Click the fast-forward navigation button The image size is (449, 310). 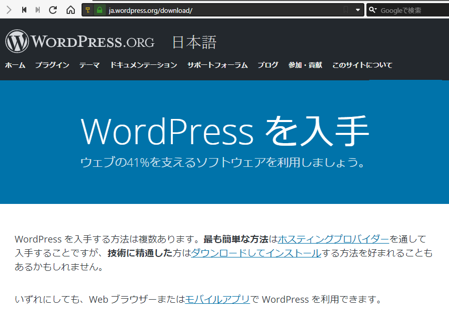click(x=38, y=10)
